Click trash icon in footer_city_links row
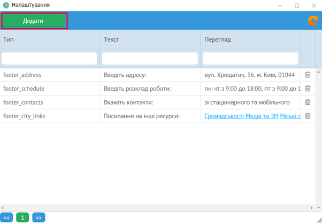The width and height of the screenshot is (322, 223). point(308,116)
